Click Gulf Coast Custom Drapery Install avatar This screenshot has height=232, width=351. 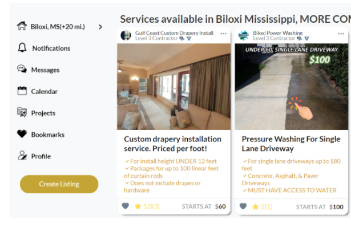(x=126, y=35)
